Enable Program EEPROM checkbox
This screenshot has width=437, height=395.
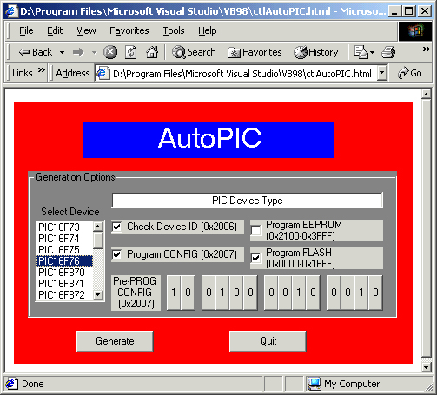[x=255, y=231]
